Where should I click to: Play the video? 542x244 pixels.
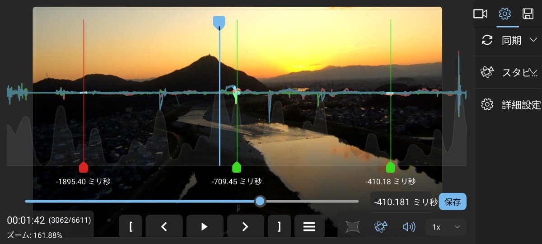tap(205, 226)
